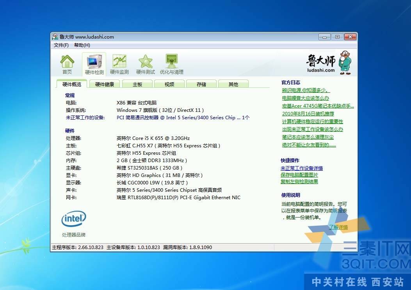Click the X86 兼容 台式电脑 value

(x=137, y=103)
